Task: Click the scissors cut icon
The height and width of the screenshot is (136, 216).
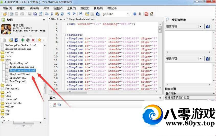Action: 52,14
